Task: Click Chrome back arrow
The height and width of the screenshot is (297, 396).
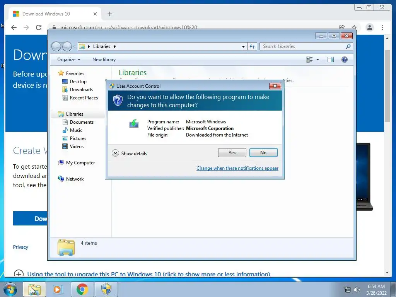Action: click(x=14, y=27)
